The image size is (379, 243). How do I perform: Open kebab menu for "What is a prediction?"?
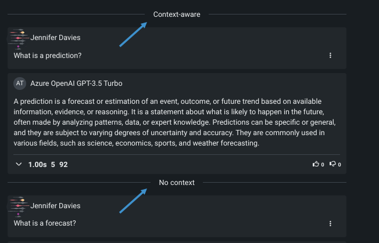330,56
